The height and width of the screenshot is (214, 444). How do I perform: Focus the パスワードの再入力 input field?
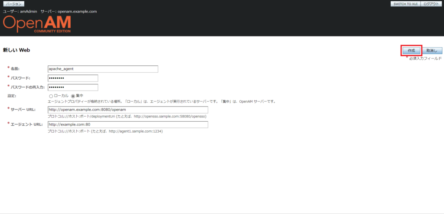point(73,88)
